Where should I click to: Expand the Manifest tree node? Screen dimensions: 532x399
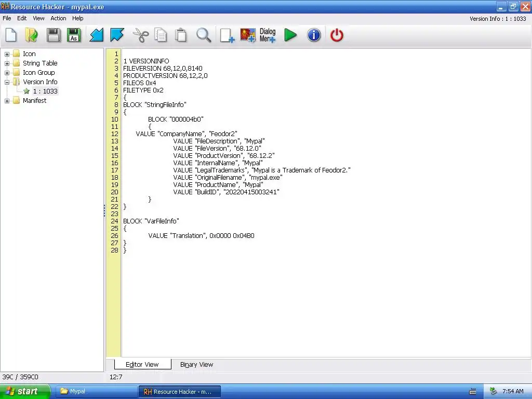click(x=7, y=101)
